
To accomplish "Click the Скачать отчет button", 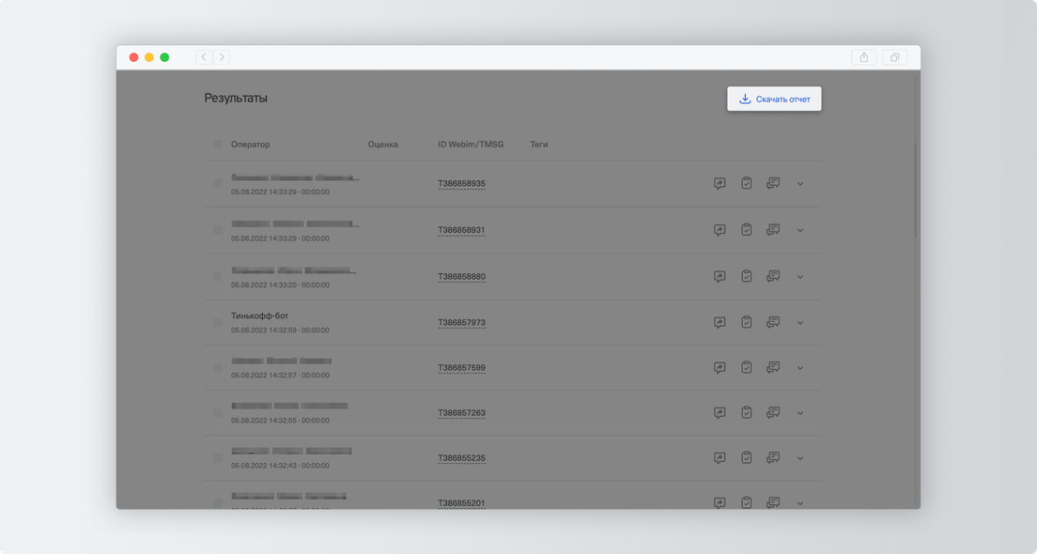I will point(774,99).
